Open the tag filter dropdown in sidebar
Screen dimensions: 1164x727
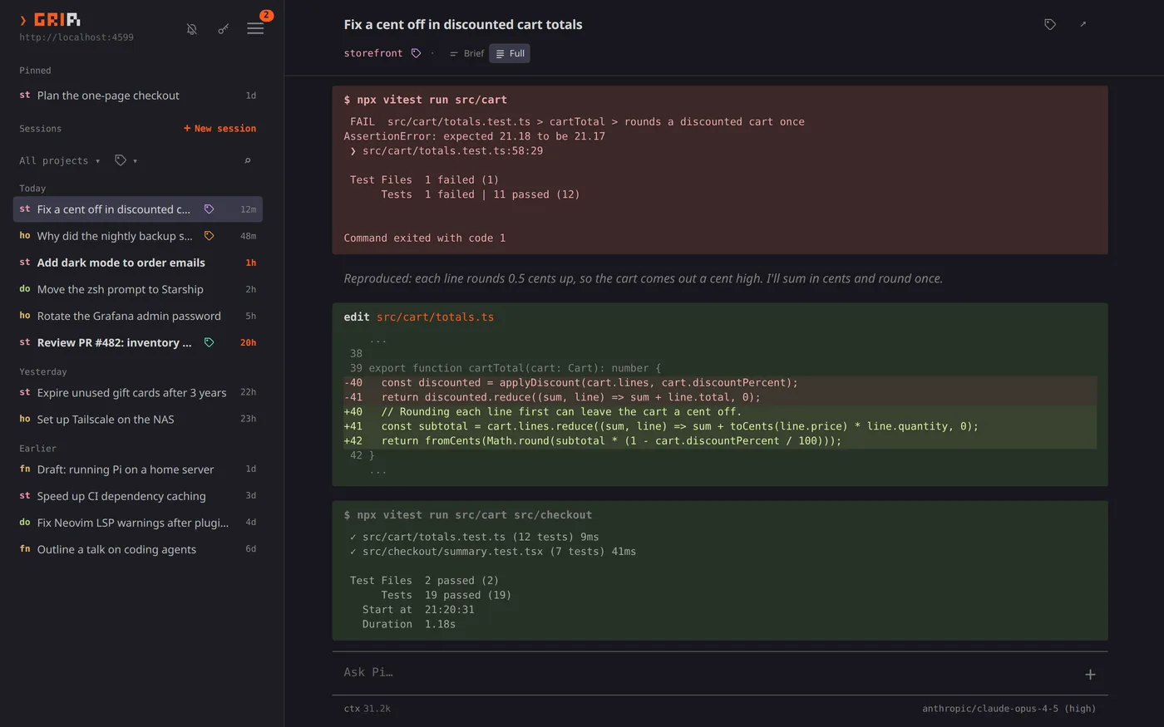tap(126, 160)
